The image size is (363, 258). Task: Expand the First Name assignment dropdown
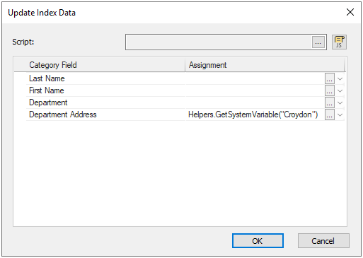340,90
